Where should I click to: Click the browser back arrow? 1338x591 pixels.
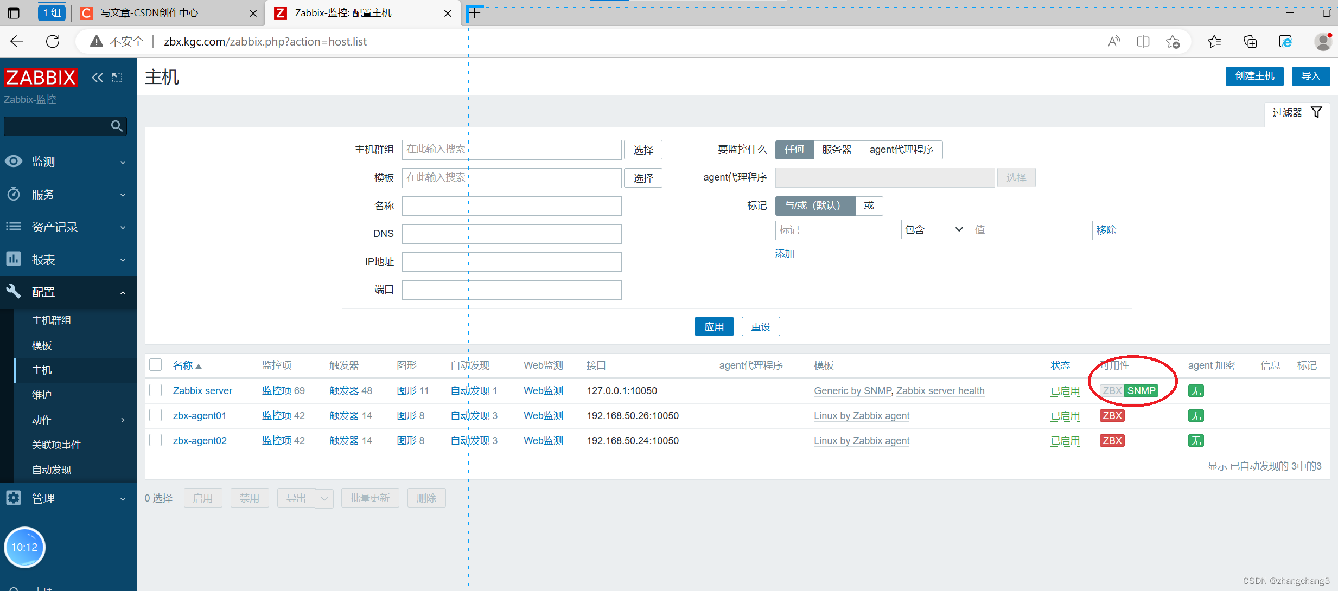click(17, 41)
